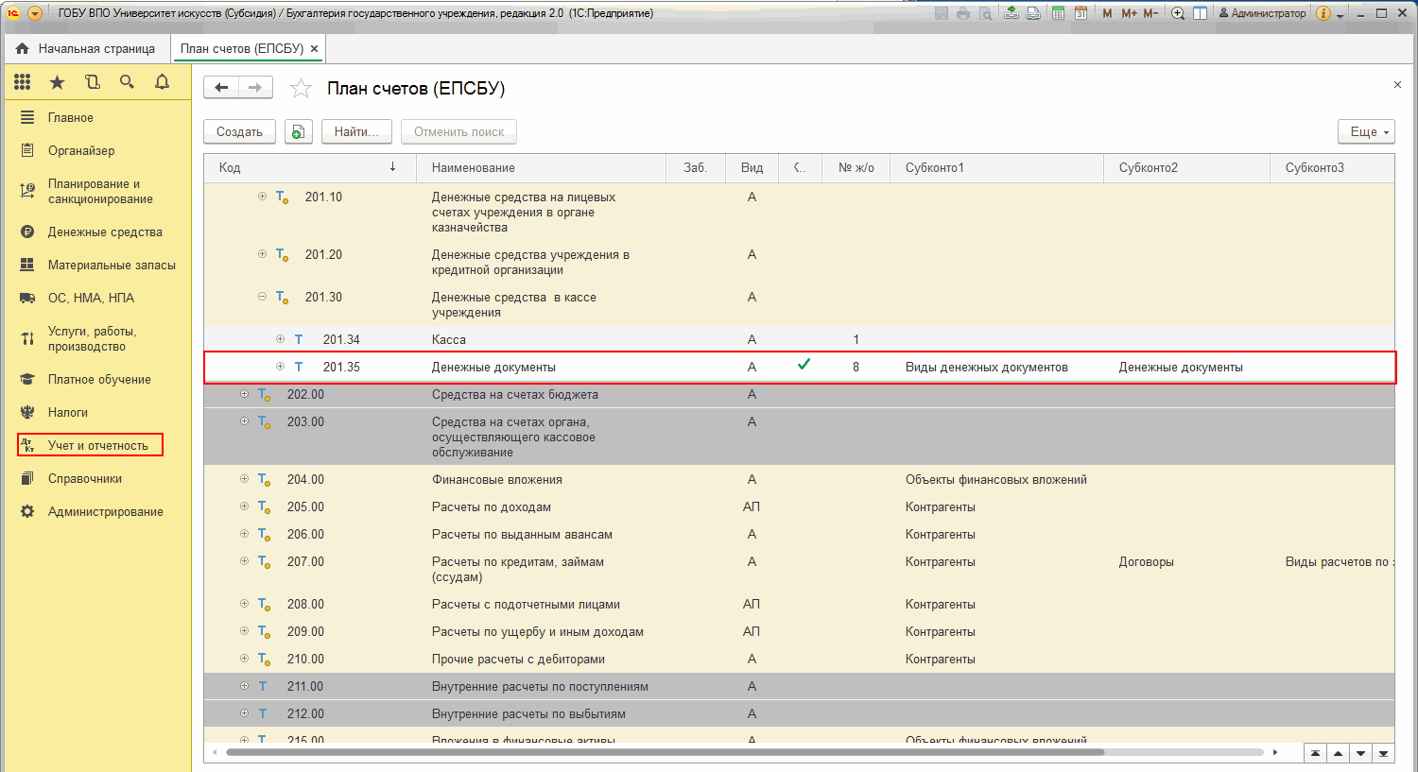1418x772 pixels.
Task: Select the 201.35 Денежные документы row
Action: pos(800,368)
